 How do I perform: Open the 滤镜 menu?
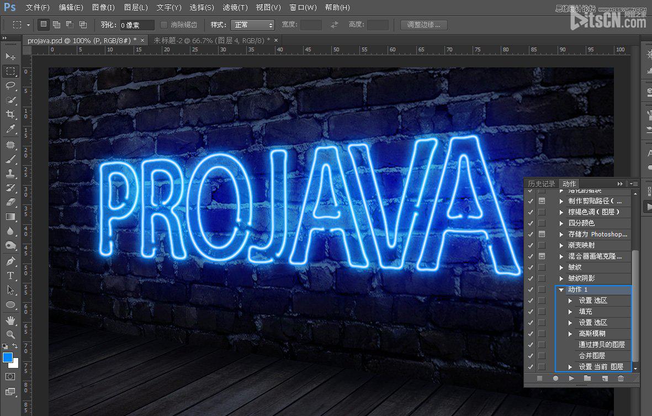click(x=234, y=8)
